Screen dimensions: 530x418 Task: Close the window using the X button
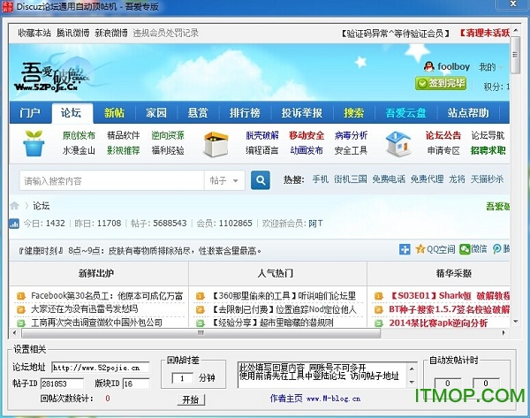click(512, 4)
